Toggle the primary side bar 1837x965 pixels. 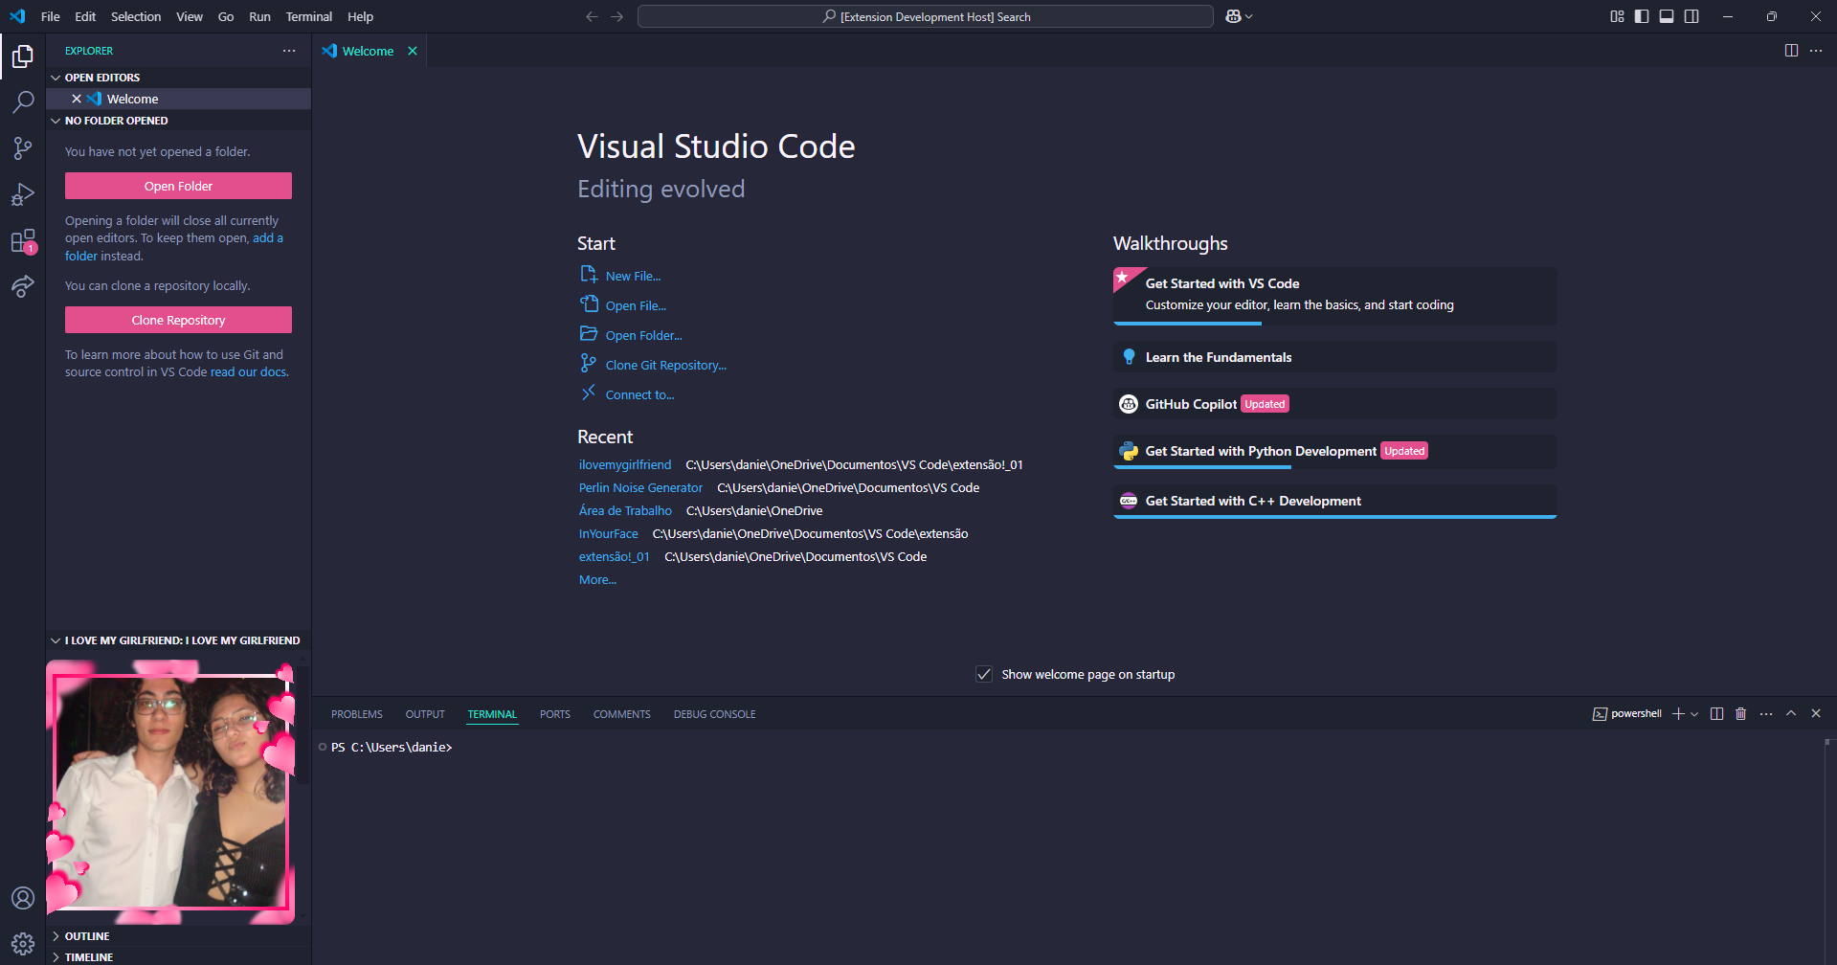pyautogui.click(x=1642, y=16)
